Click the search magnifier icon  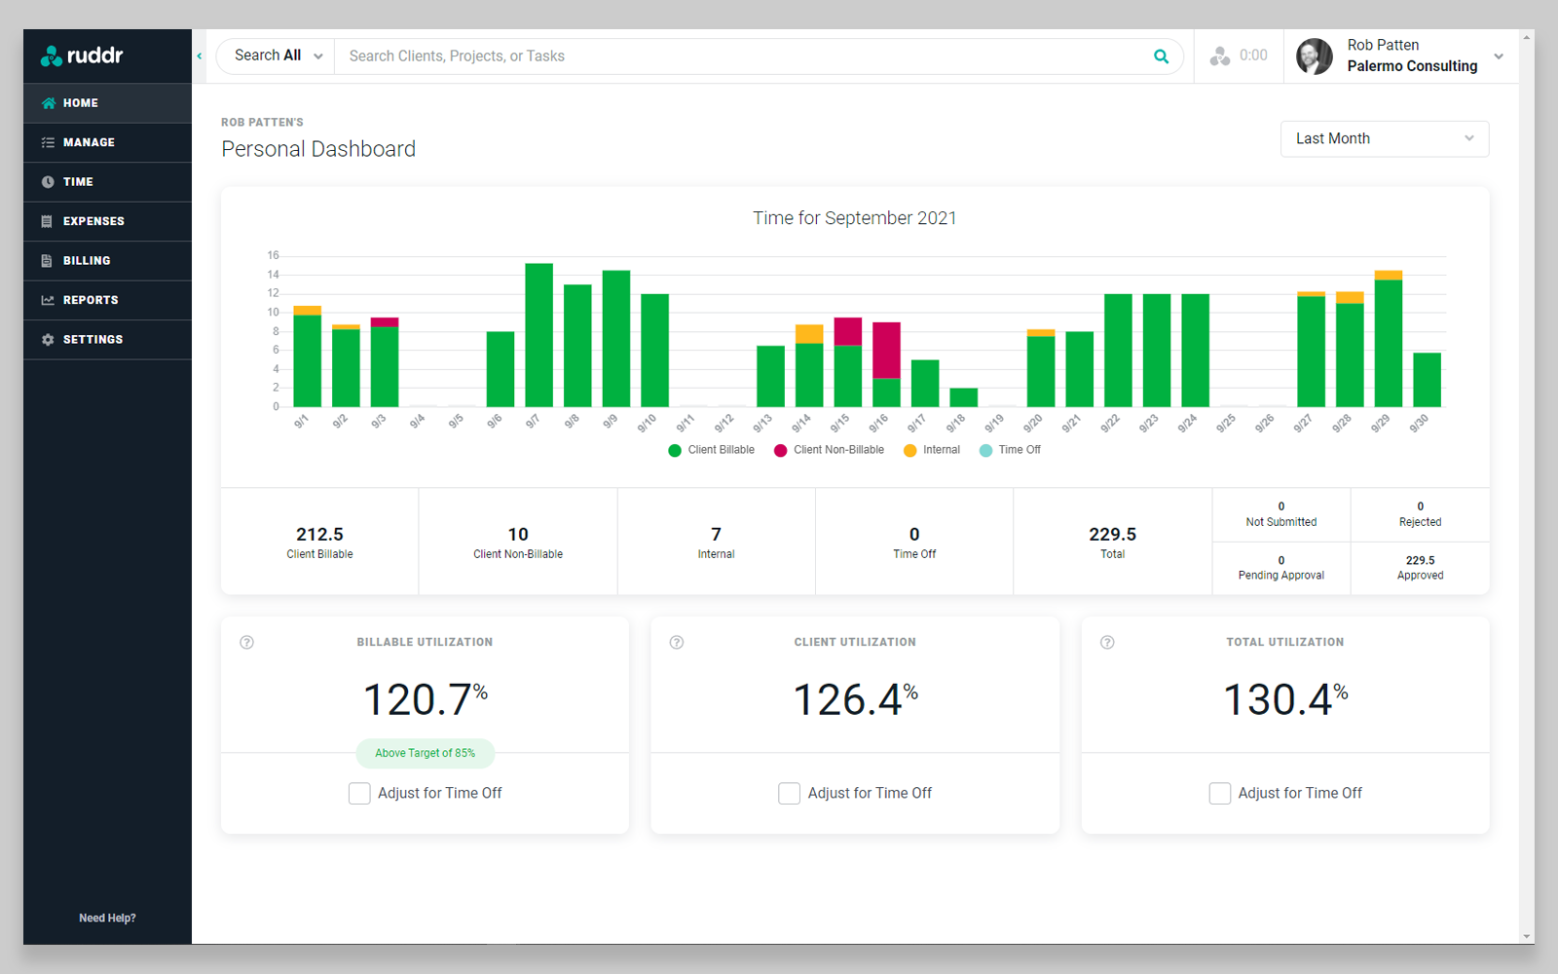coord(1161,56)
